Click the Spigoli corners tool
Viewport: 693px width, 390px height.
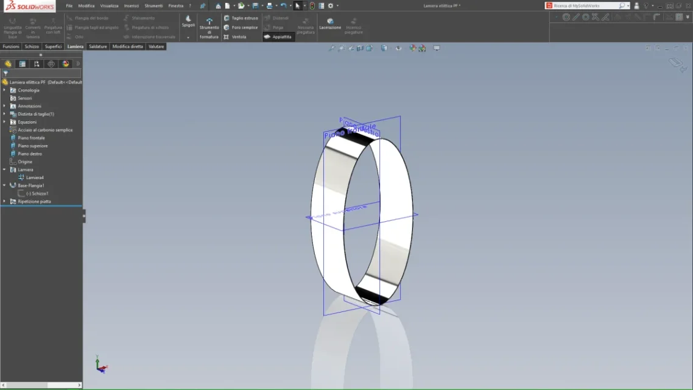click(x=188, y=21)
